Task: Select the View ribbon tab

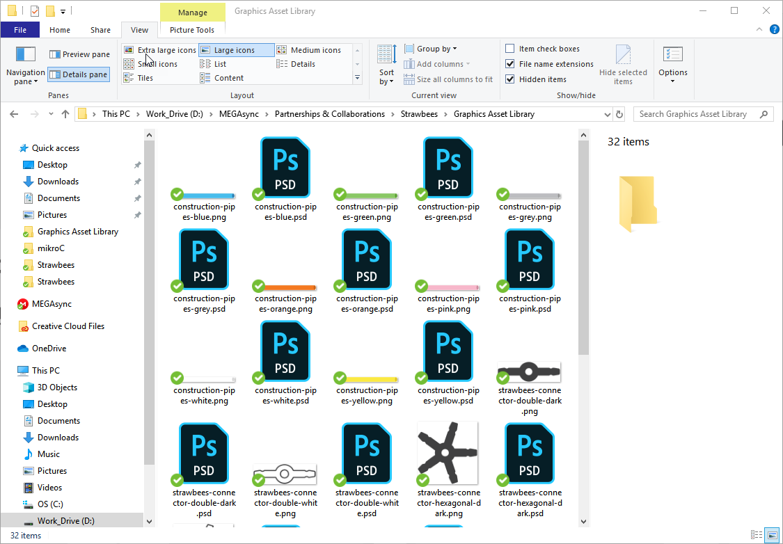Action: tap(139, 30)
